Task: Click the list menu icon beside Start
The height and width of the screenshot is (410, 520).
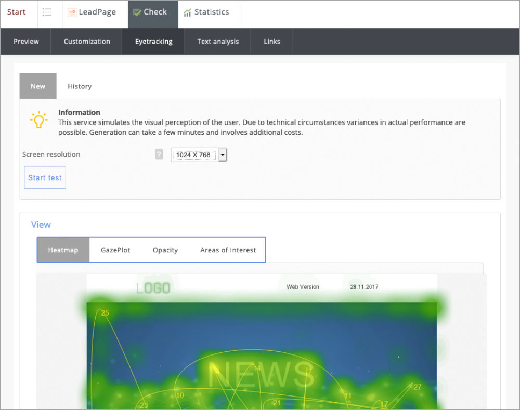Action: [x=47, y=12]
